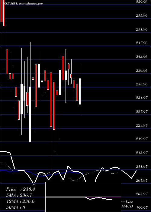Select the 215.97 price axis label
Image resolution: width=151 pixels, height=212 pixels.
click(x=142, y=153)
